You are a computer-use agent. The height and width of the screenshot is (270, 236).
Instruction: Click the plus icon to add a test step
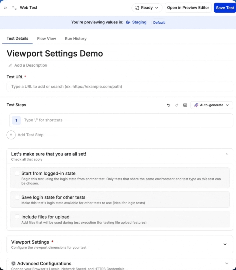(x=11, y=135)
